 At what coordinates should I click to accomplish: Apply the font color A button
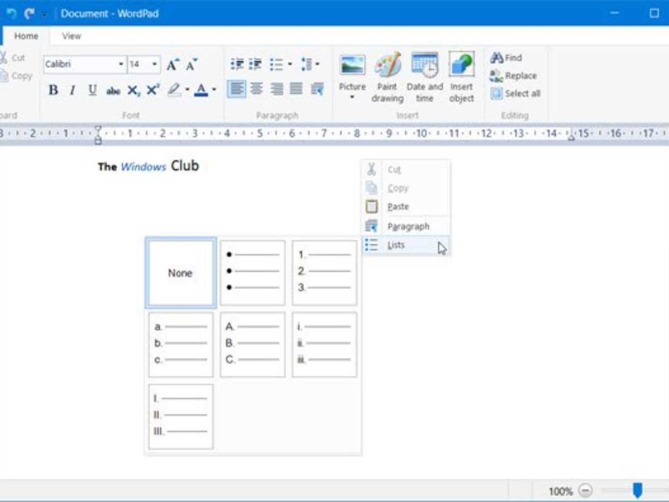(201, 90)
